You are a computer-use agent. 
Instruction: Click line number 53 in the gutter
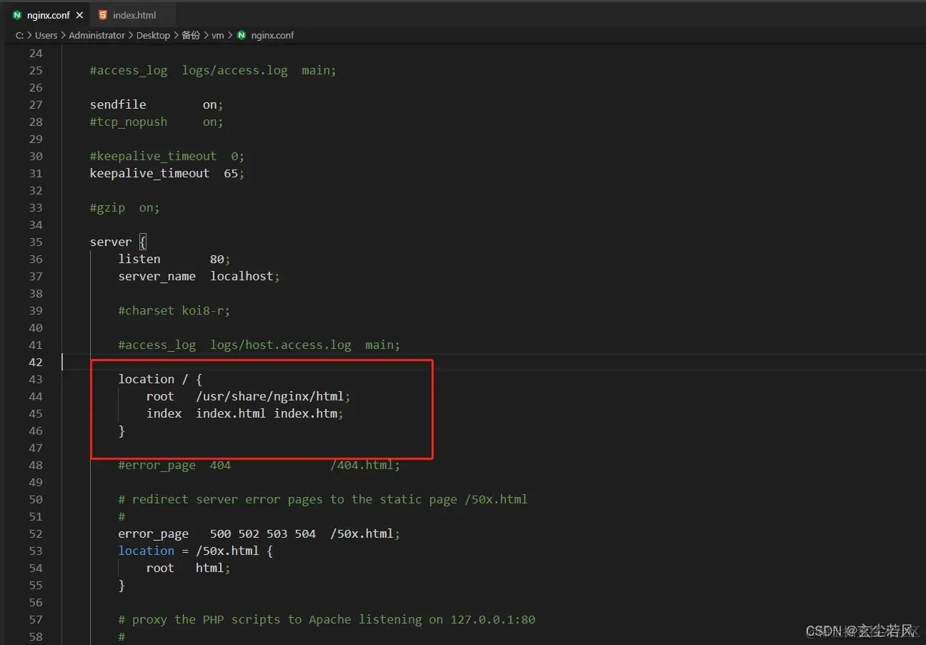click(36, 551)
